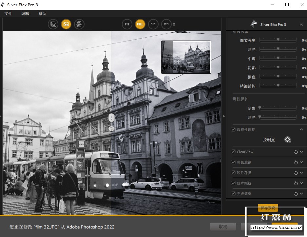This screenshot has width=307, height=237.
Task: Reset the ClearView settings
Action: [x=296, y=152]
